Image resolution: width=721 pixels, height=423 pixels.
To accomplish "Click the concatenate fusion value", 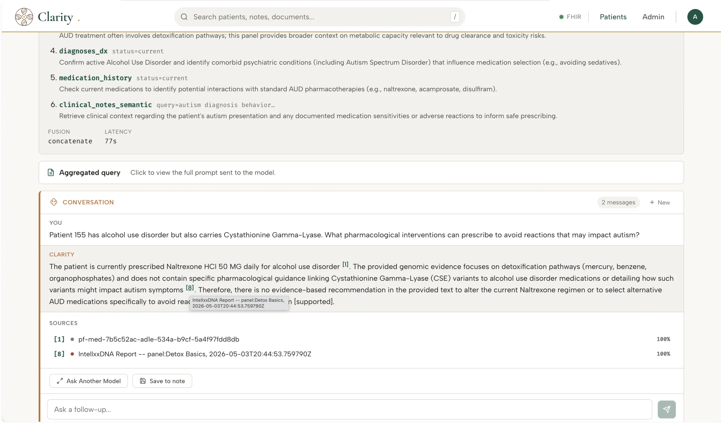I will (x=70, y=141).
